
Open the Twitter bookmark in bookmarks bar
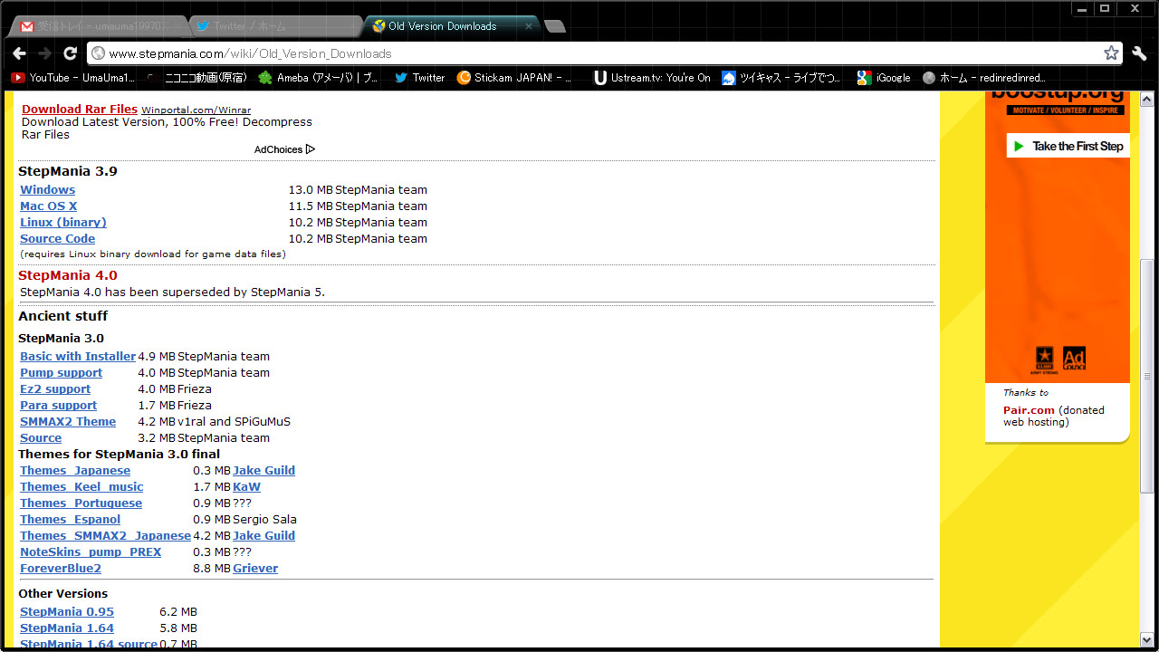419,78
